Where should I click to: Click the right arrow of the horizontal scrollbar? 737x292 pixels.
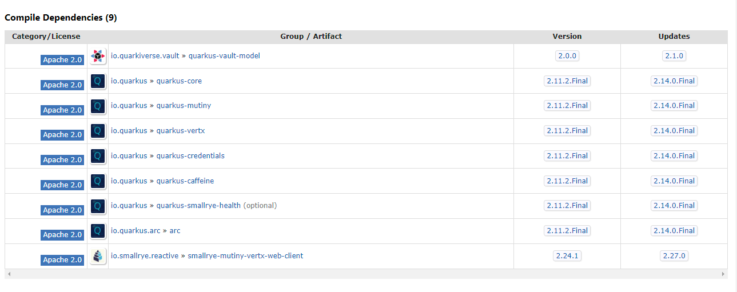[724, 274]
